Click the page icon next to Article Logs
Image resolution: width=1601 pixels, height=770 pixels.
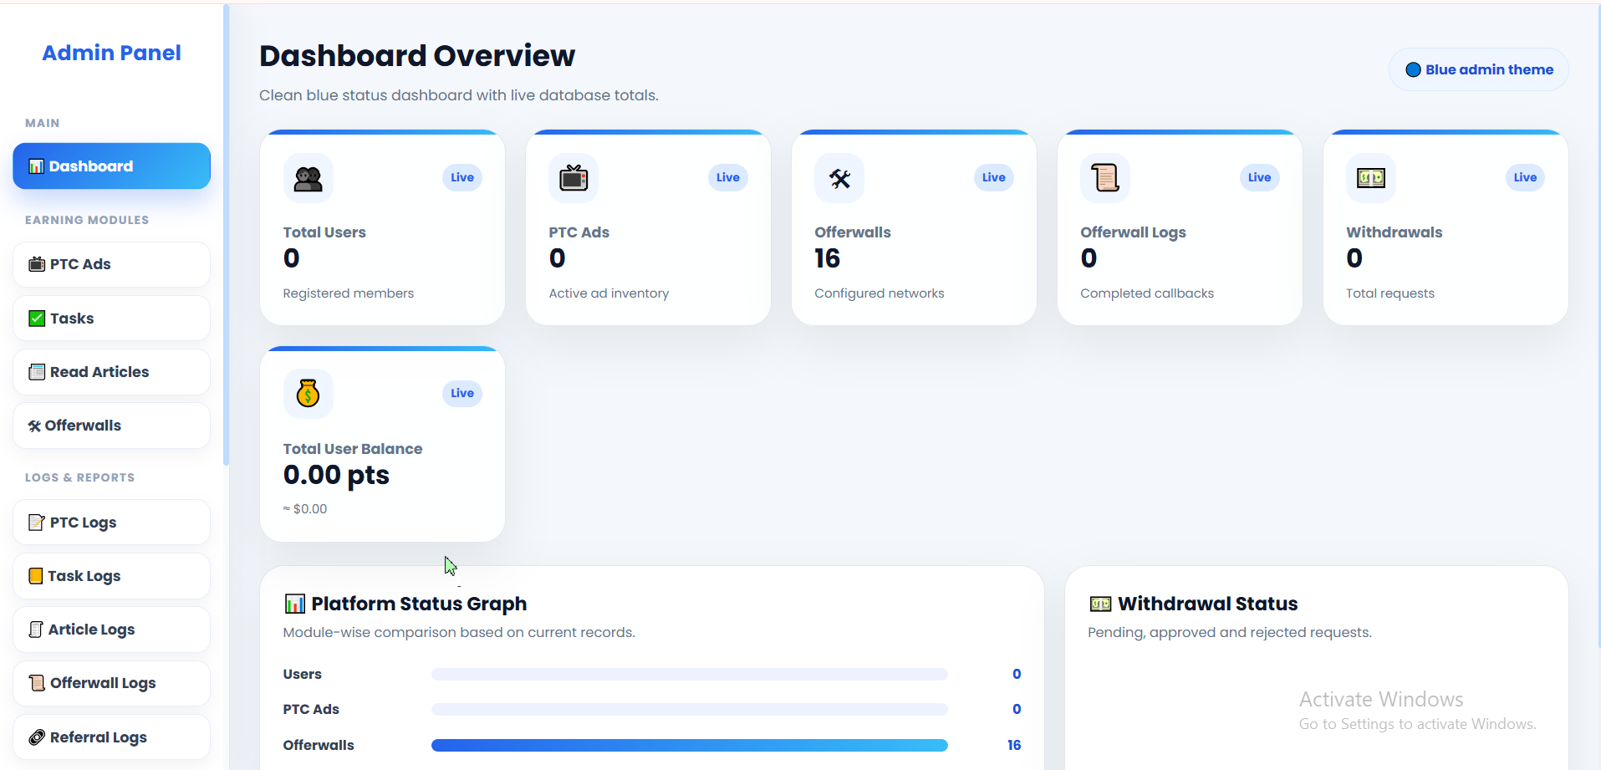click(x=36, y=630)
